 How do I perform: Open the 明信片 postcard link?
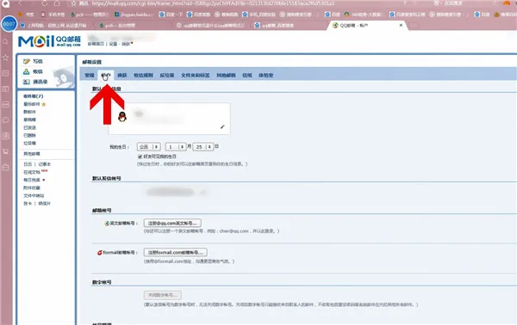click(x=45, y=204)
